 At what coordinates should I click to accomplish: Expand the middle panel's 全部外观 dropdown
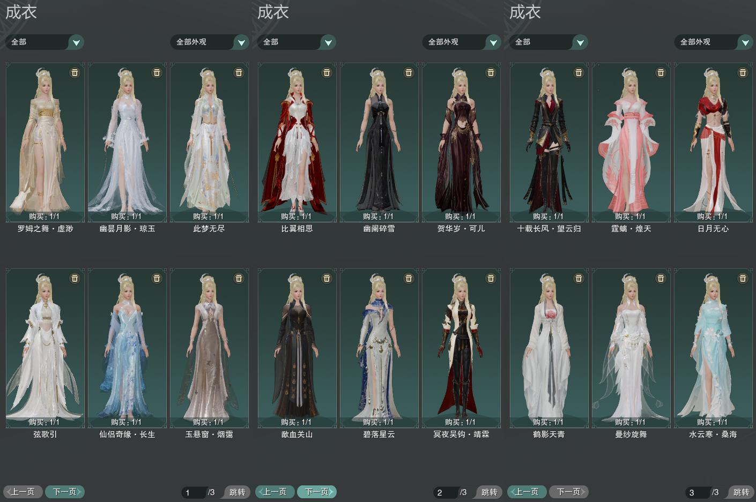[x=462, y=42]
